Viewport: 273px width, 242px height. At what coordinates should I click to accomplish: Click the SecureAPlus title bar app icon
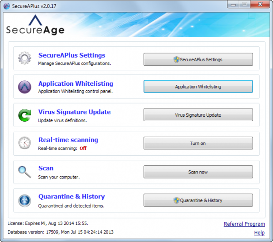point(6,6)
